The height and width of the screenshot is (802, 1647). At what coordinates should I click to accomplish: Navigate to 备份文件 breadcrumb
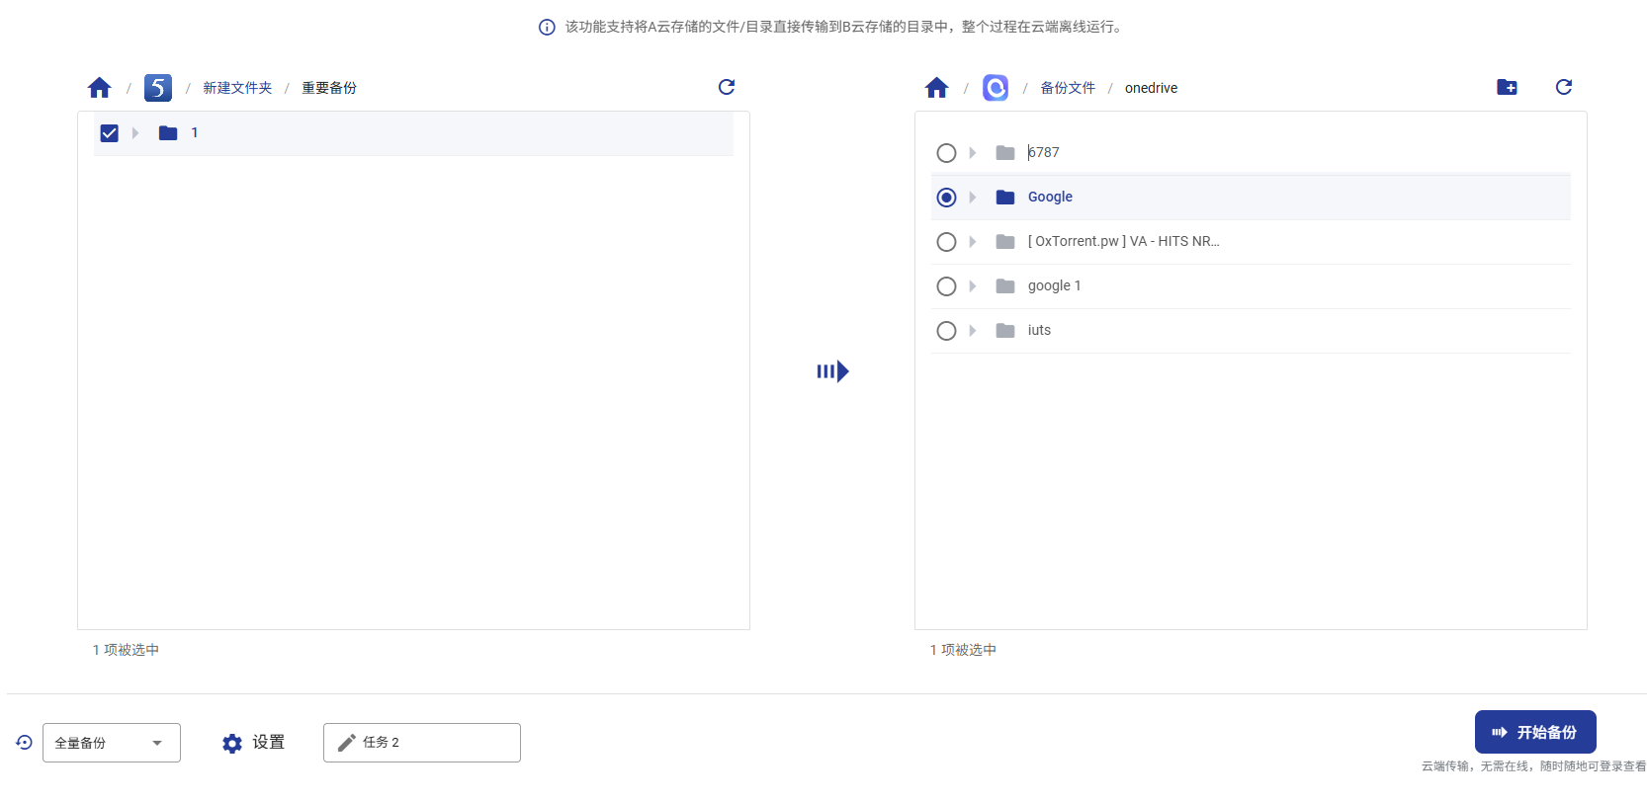[1068, 88]
